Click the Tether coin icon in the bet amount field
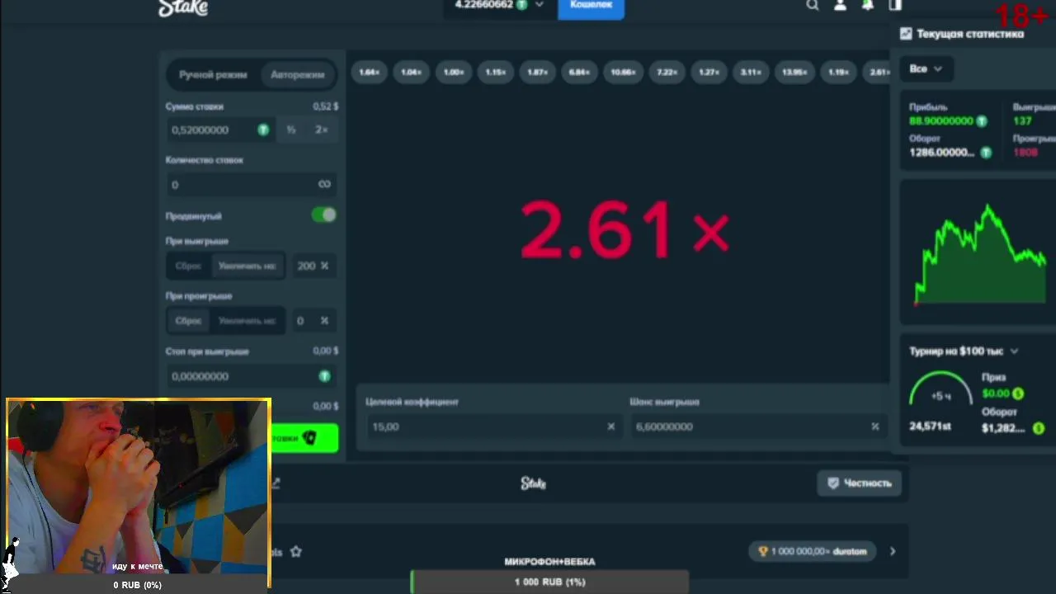Screen dimensions: 1056x594 [263, 130]
